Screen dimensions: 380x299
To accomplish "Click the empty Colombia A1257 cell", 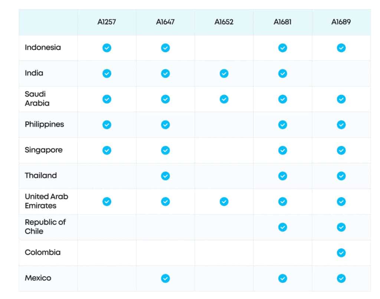I will coord(107,253).
